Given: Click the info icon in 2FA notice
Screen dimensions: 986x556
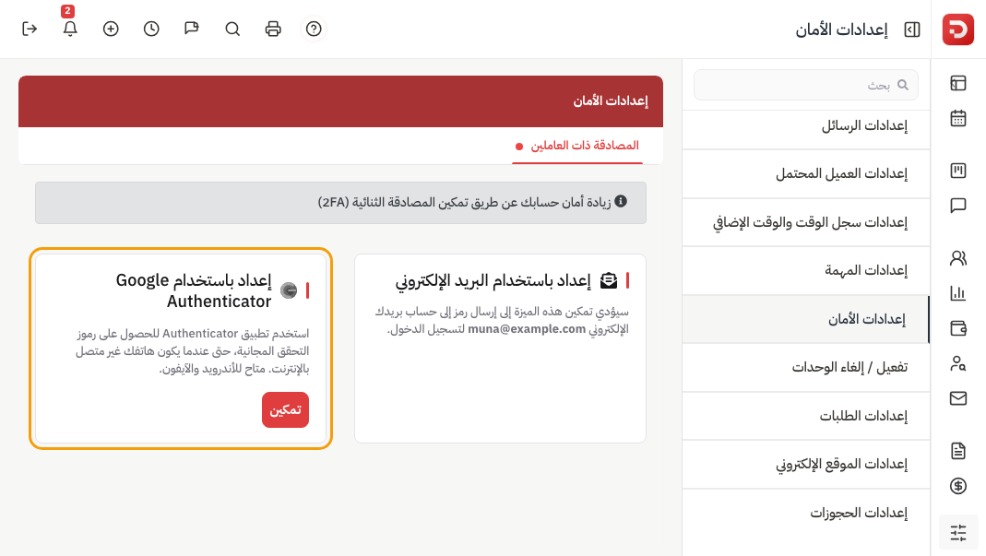Looking at the screenshot, I should [621, 201].
